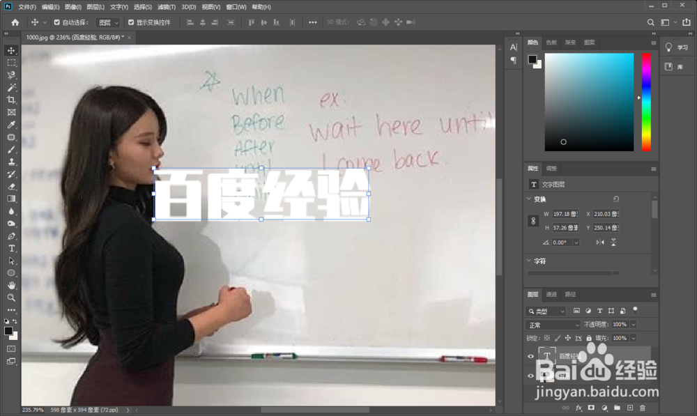
Task: Toggle the 显示变换控件 checkbox
Action: (x=131, y=22)
